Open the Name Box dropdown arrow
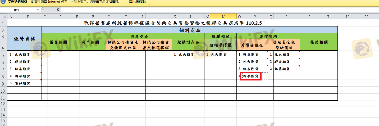This screenshot has height=126, width=379. click(38, 10)
